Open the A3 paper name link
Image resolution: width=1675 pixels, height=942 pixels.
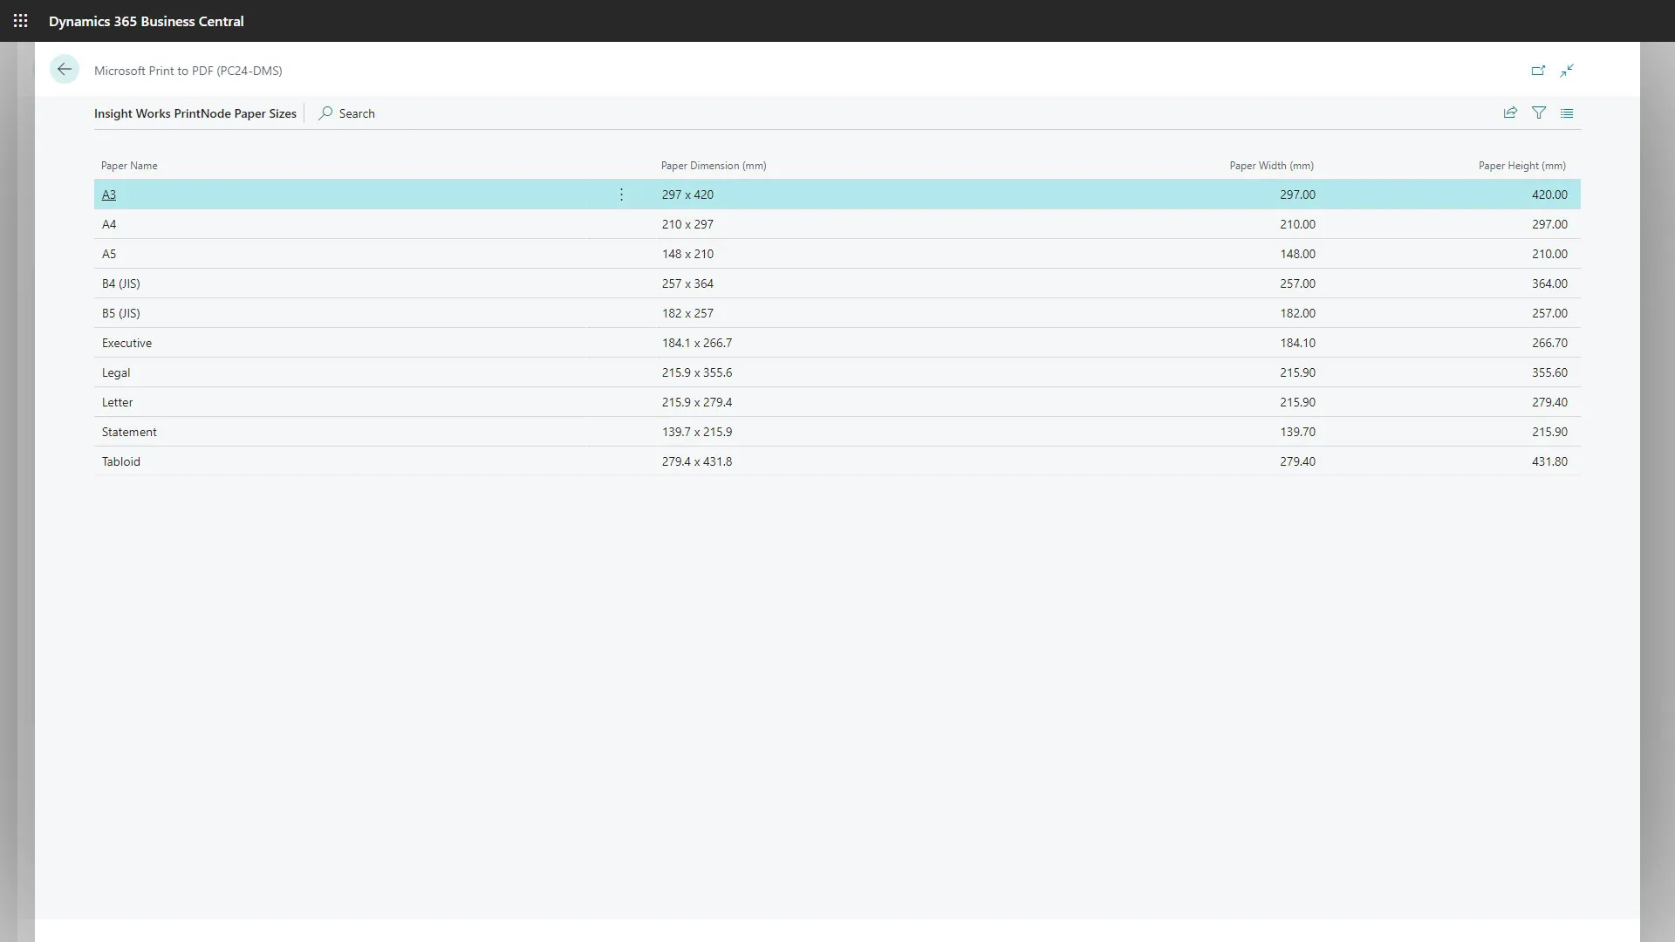[109, 195]
